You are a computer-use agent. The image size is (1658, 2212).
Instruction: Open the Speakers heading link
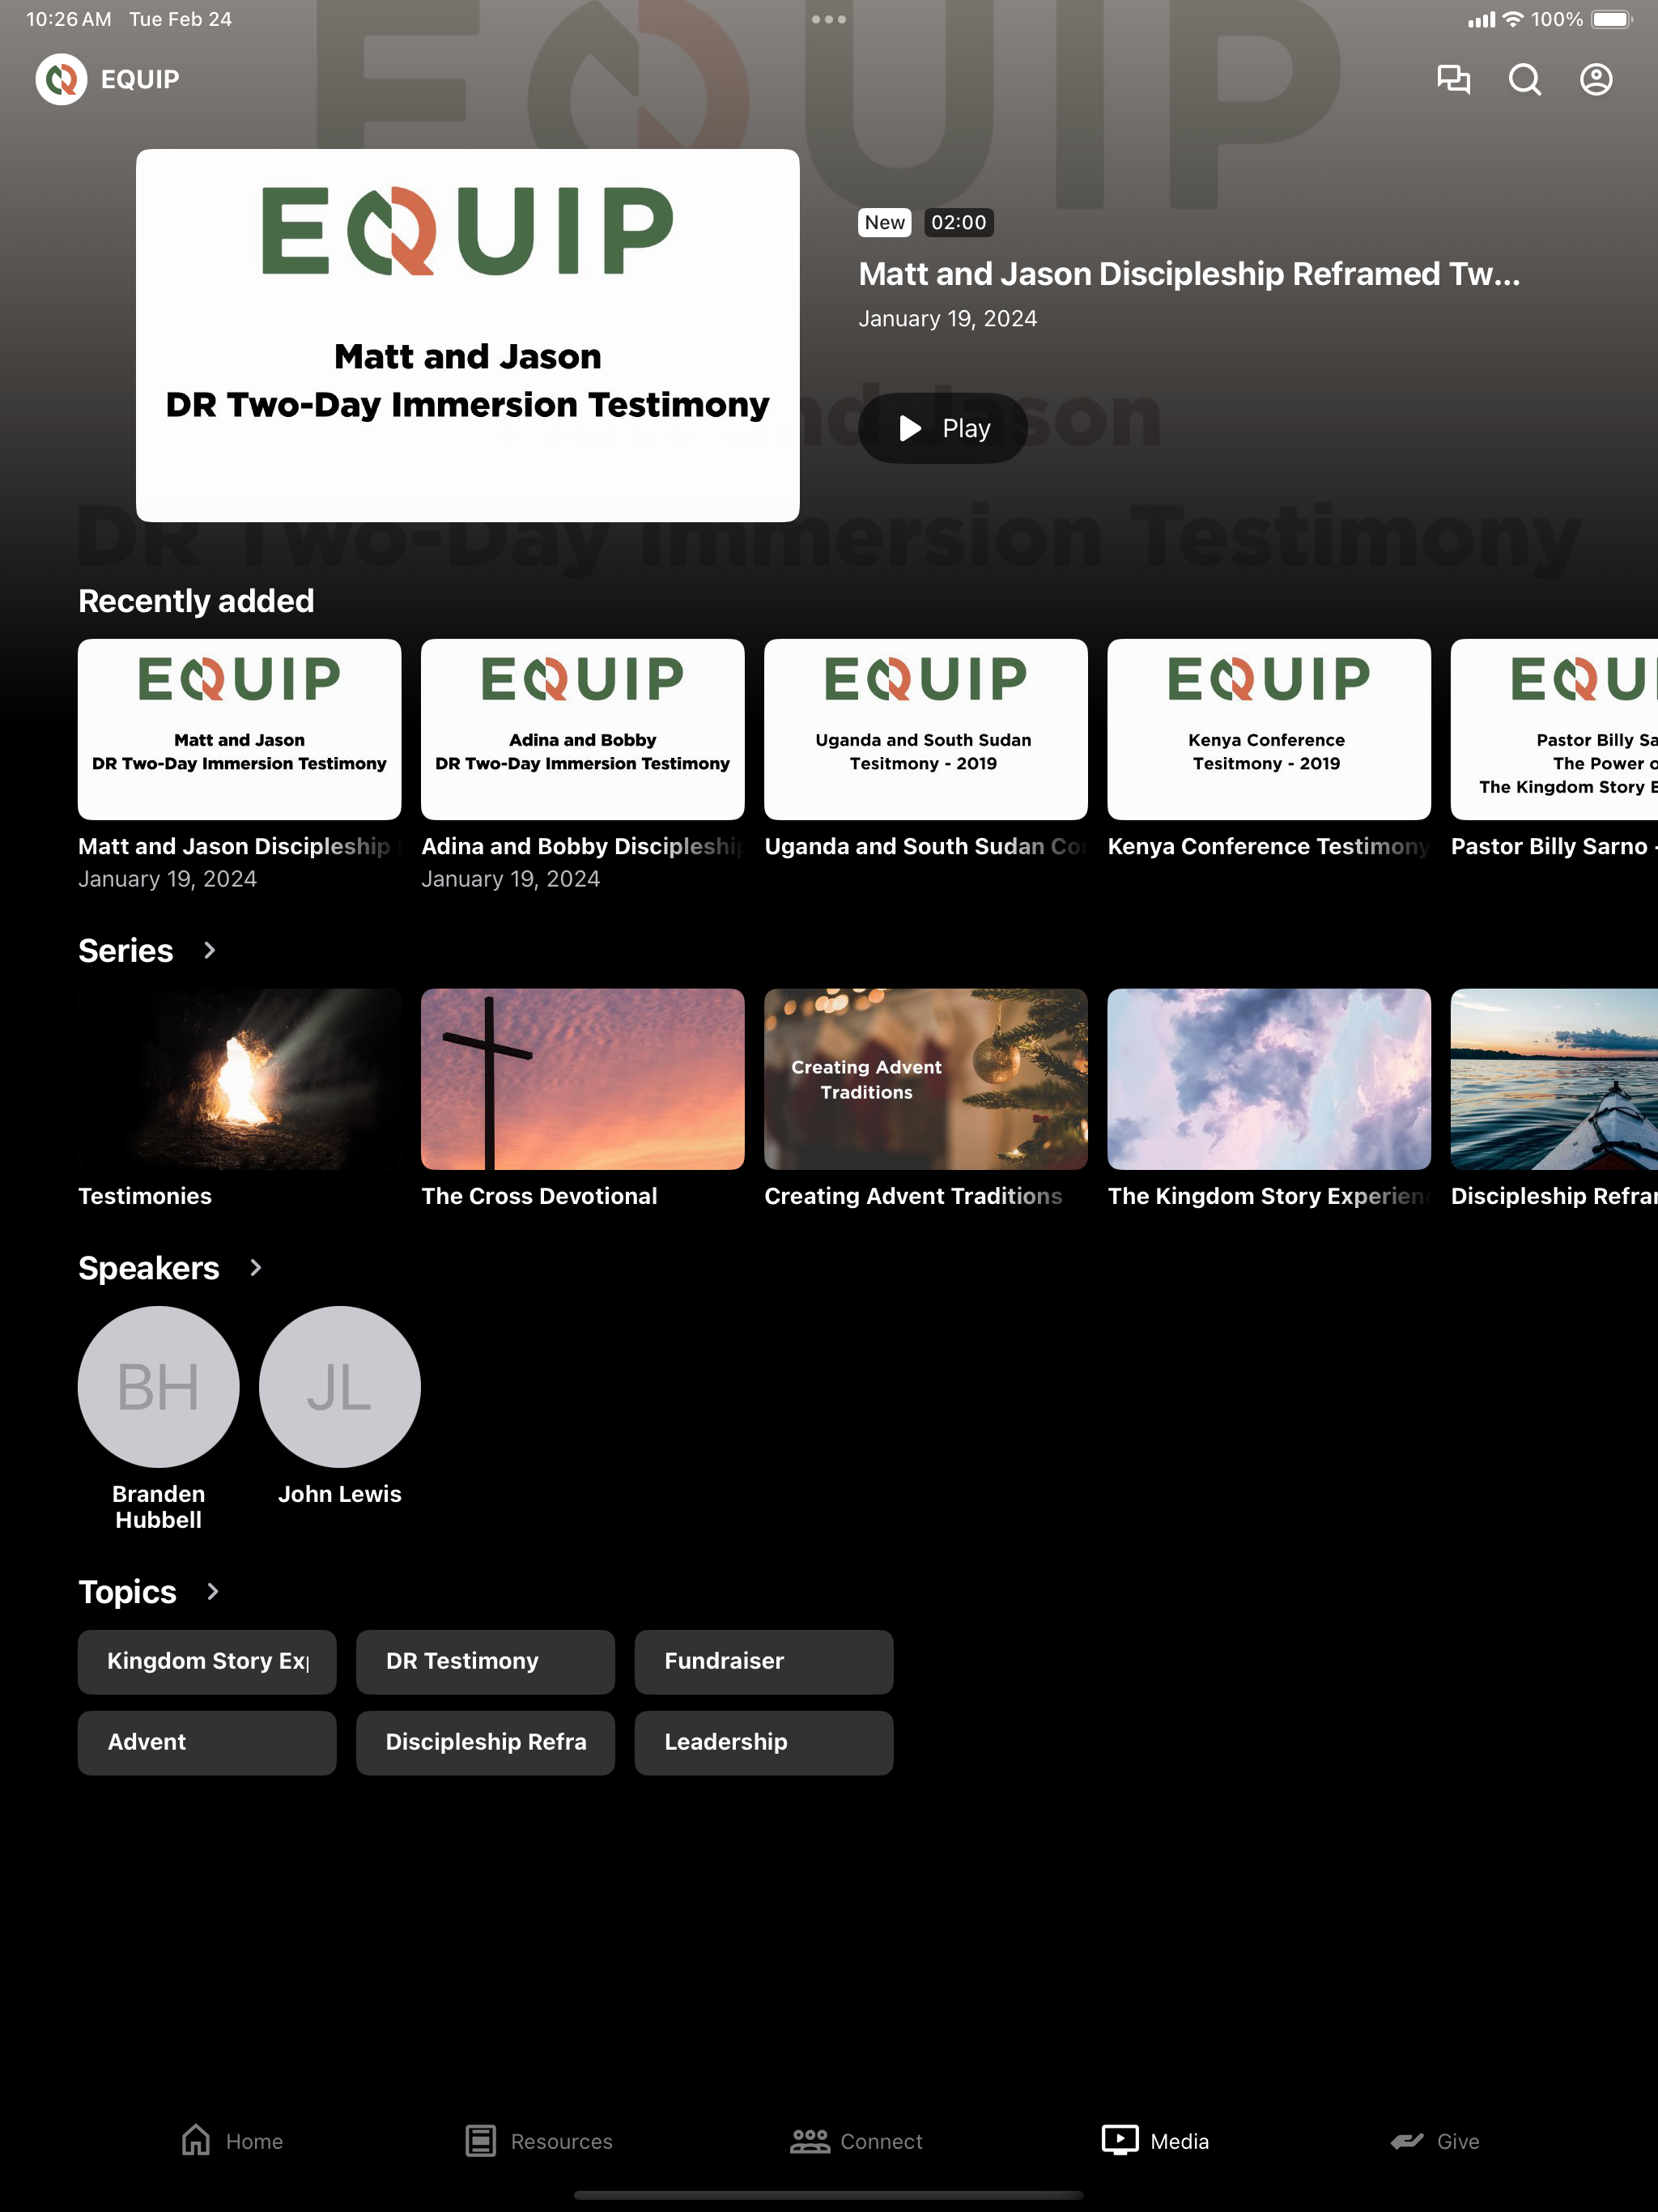pos(149,1268)
